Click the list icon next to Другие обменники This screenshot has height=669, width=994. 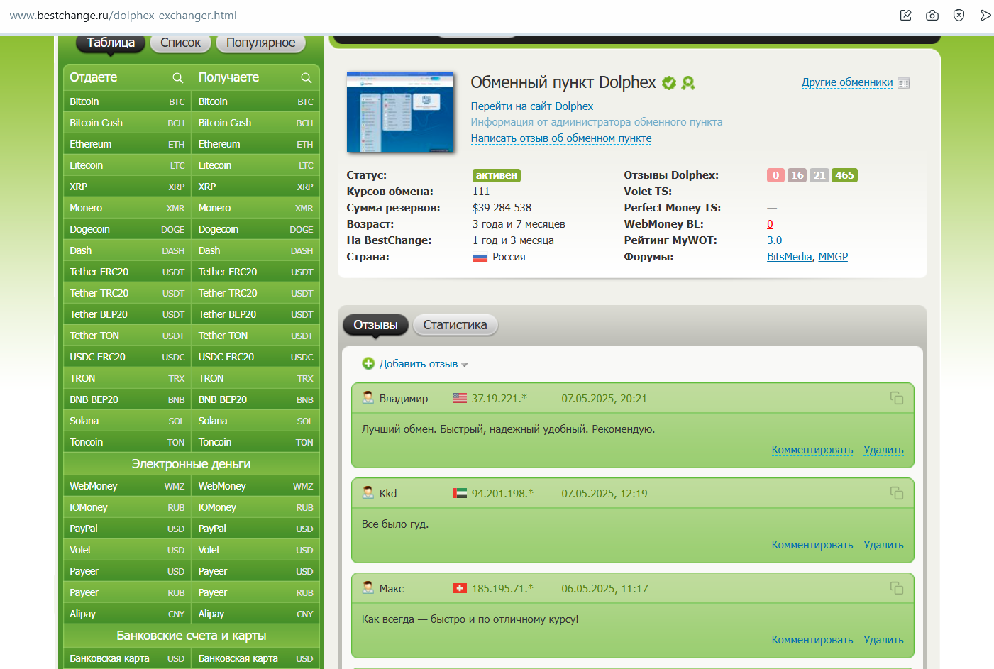coord(903,83)
